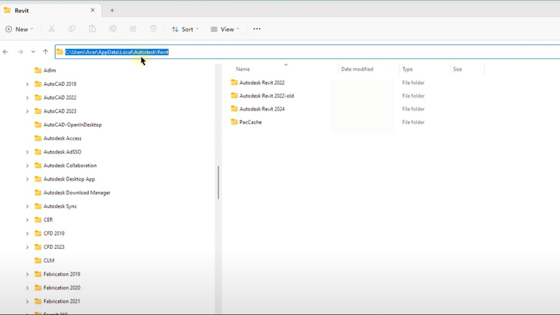The width and height of the screenshot is (560, 315).
Task: Click the Cut scissors icon in toolbar
Action: (51, 29)
